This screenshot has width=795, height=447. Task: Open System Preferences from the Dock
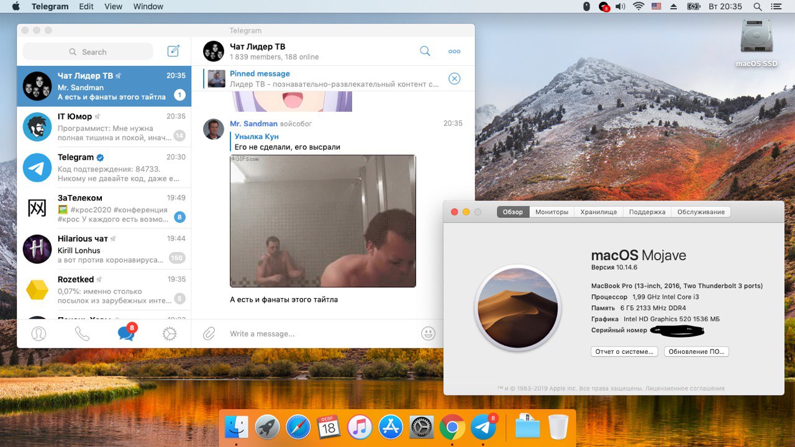pos(421,427)
